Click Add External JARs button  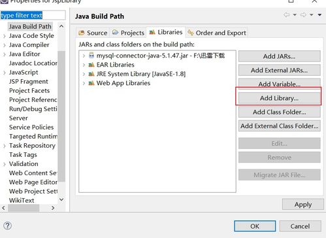coord(280,70)
